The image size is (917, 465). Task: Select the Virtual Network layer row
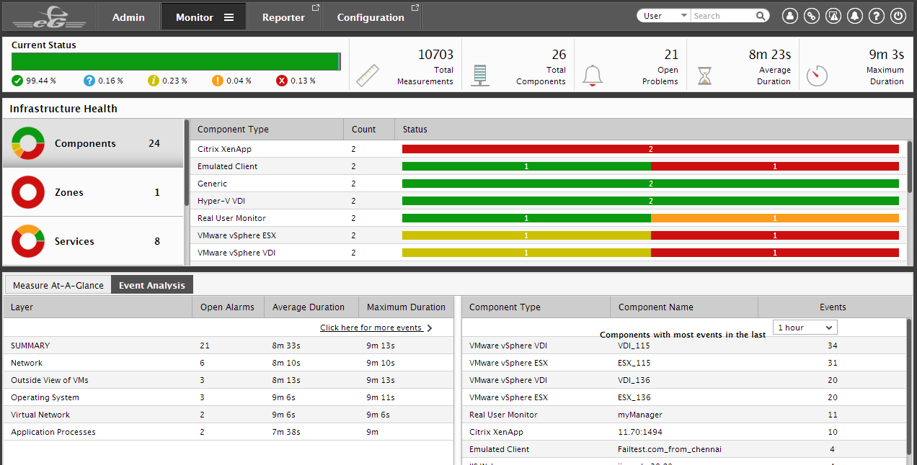pyautogui.click(x=229, y=415)
